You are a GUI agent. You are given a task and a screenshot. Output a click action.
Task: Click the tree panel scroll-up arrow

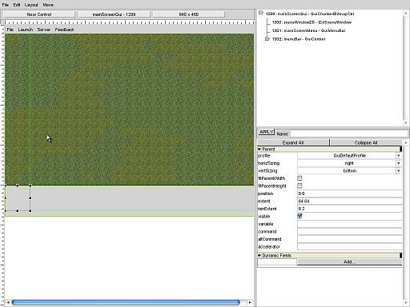406,12
